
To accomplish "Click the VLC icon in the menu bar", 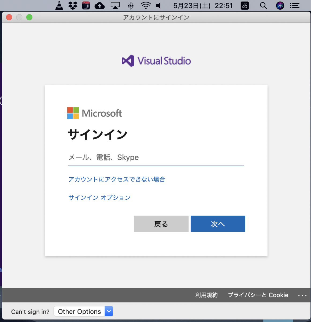I will coord(60,5).
